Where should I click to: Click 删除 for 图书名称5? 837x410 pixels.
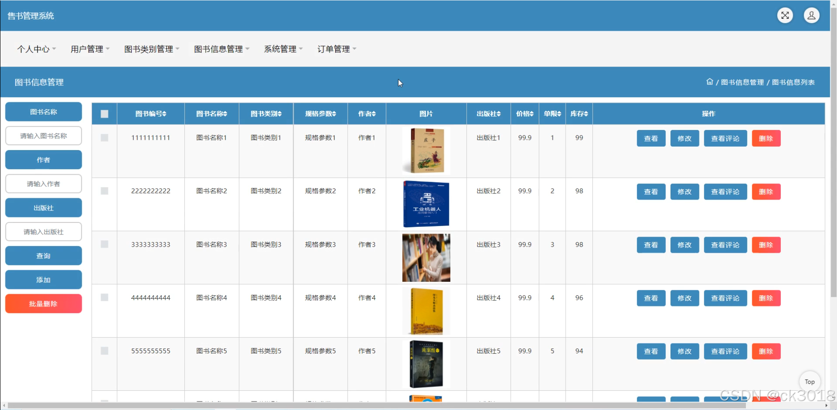point(766,351)
